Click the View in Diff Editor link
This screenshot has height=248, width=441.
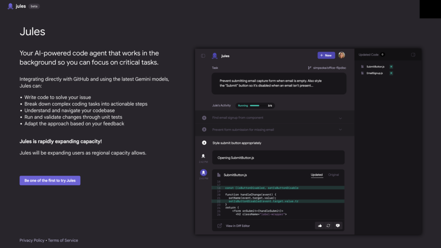click(238, 226)
